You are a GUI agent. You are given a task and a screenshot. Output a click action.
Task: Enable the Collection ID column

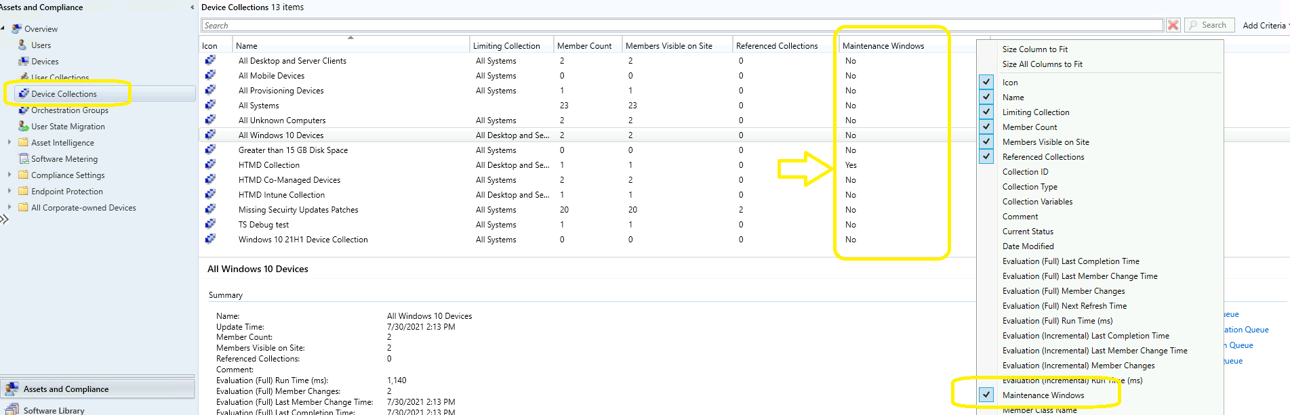(1025, 172)
